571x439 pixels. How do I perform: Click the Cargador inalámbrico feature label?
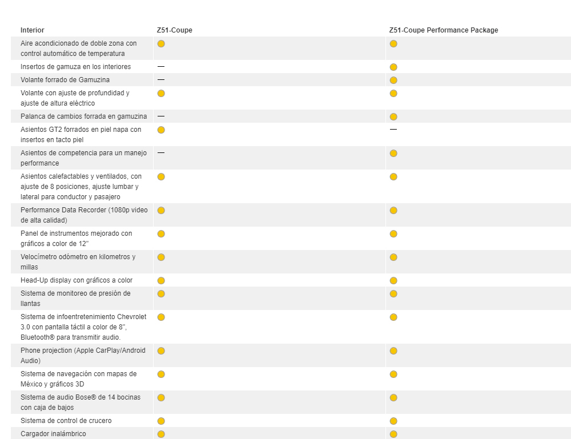(x=53, y=434)
